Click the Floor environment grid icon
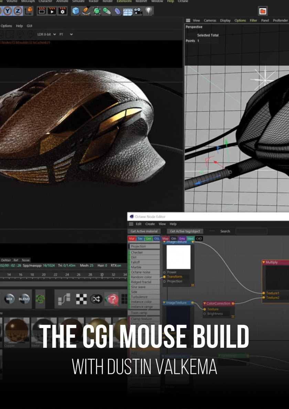Image resolution: width=289 pixels, height=409 pixels. [x=128, y=11]
